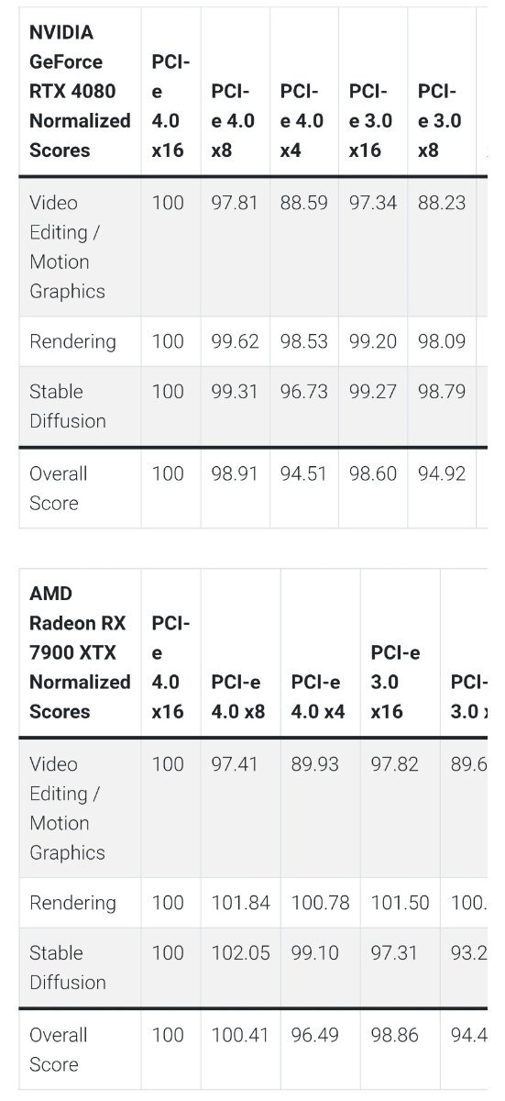505x1101 pixels.
Task: Click the Stable Diffusion row label in the NVIDIA table
Action: point(68,406)
